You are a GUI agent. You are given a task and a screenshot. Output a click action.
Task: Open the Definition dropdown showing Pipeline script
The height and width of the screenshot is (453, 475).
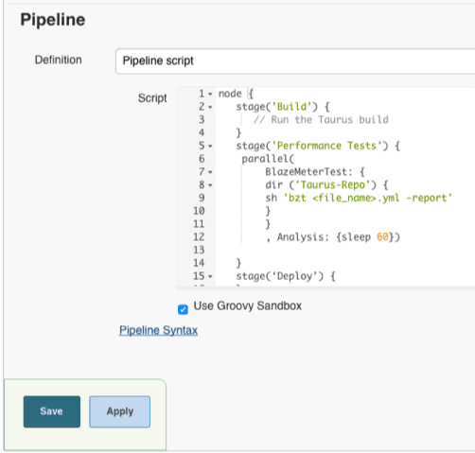click(x=295, y=61)
